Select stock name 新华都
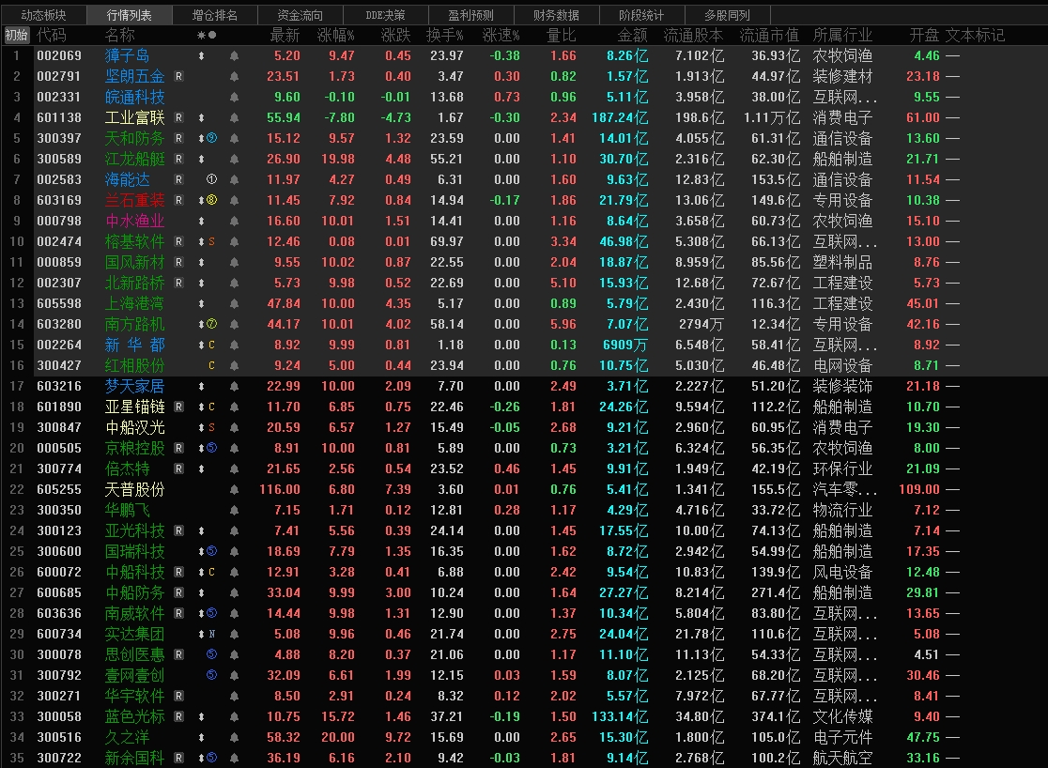 (x=134, y=345)
